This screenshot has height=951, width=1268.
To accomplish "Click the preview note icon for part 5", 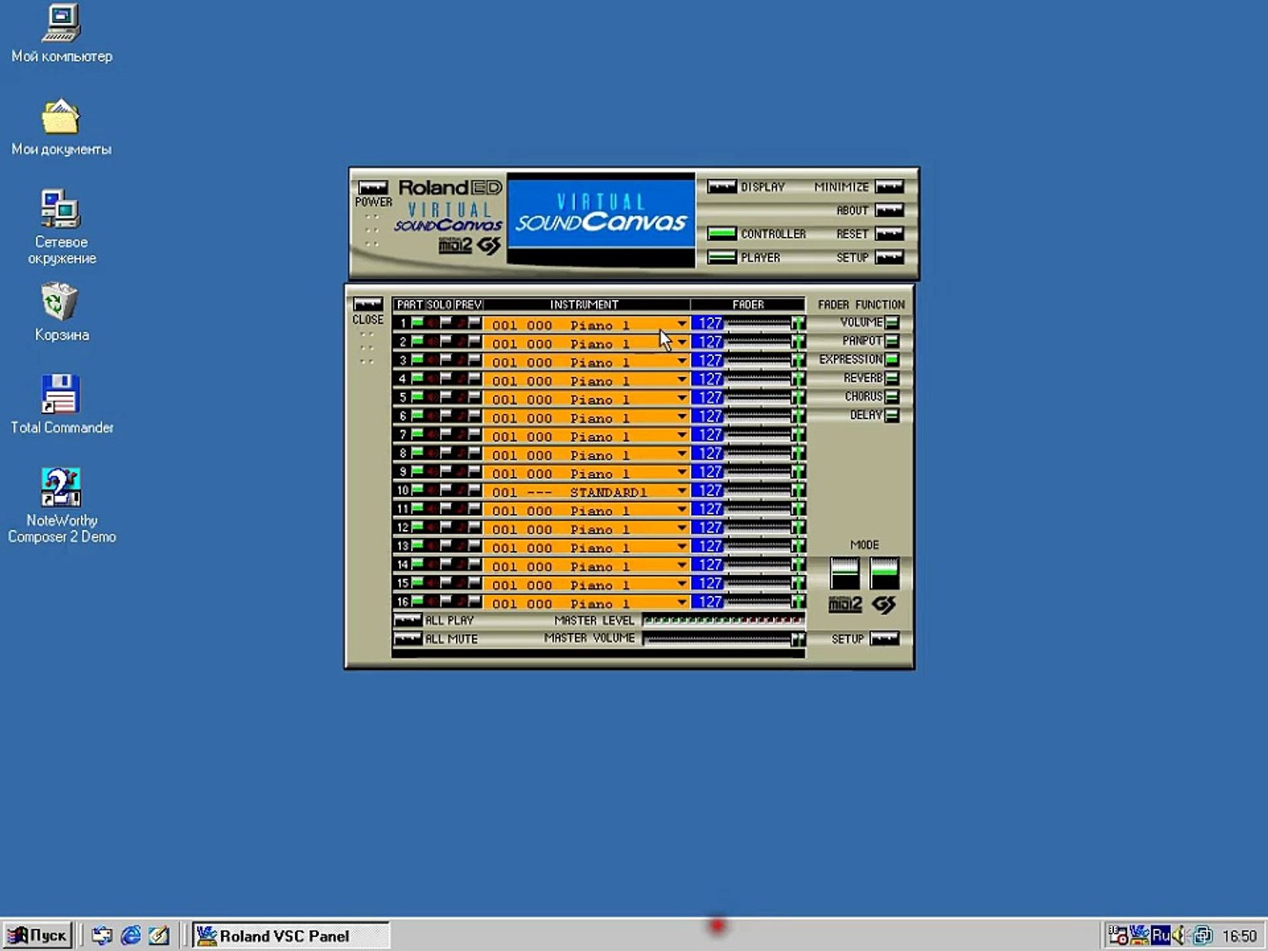I will (461, 397).
